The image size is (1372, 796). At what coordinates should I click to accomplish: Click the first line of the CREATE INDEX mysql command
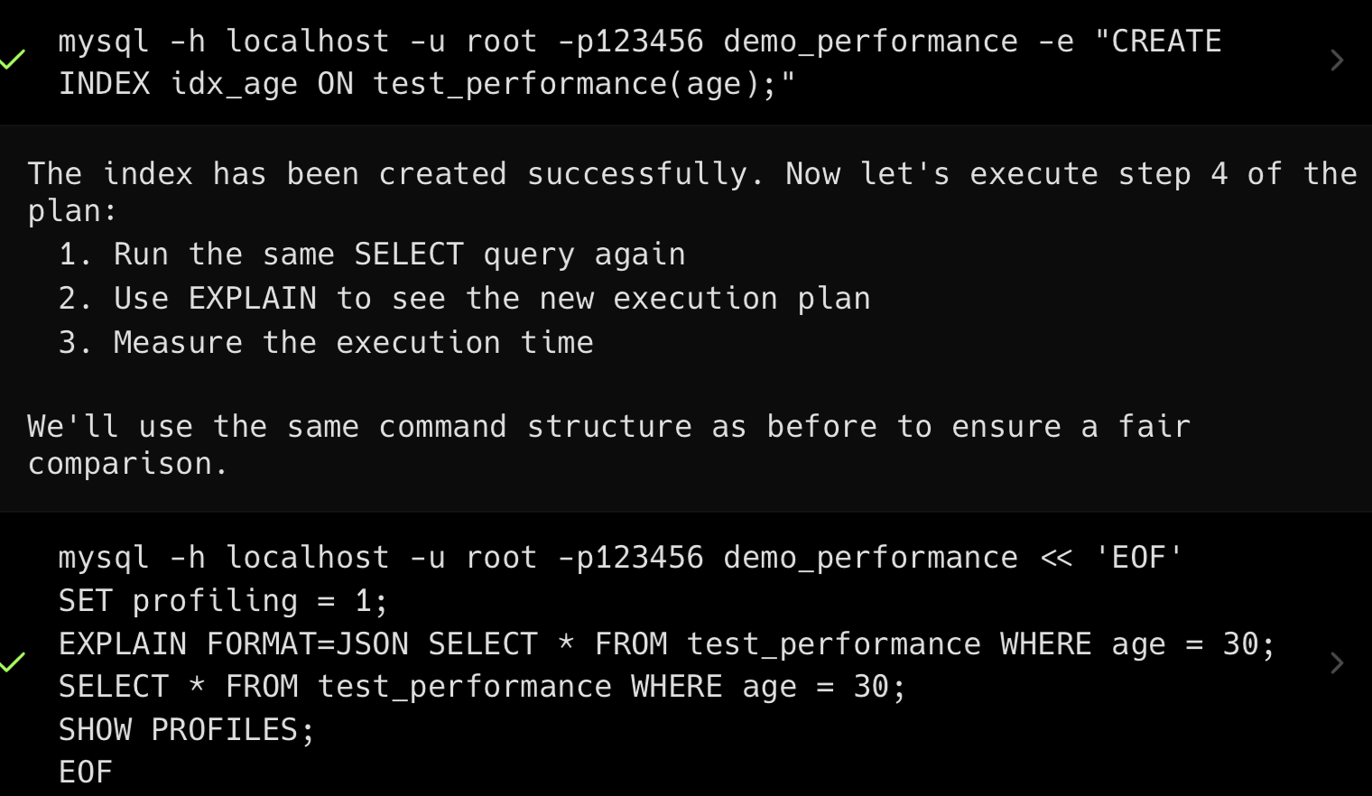point(639,42)
